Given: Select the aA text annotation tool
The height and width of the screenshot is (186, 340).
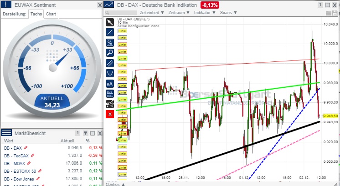Looking at the screenshot, I should point(110,84).
